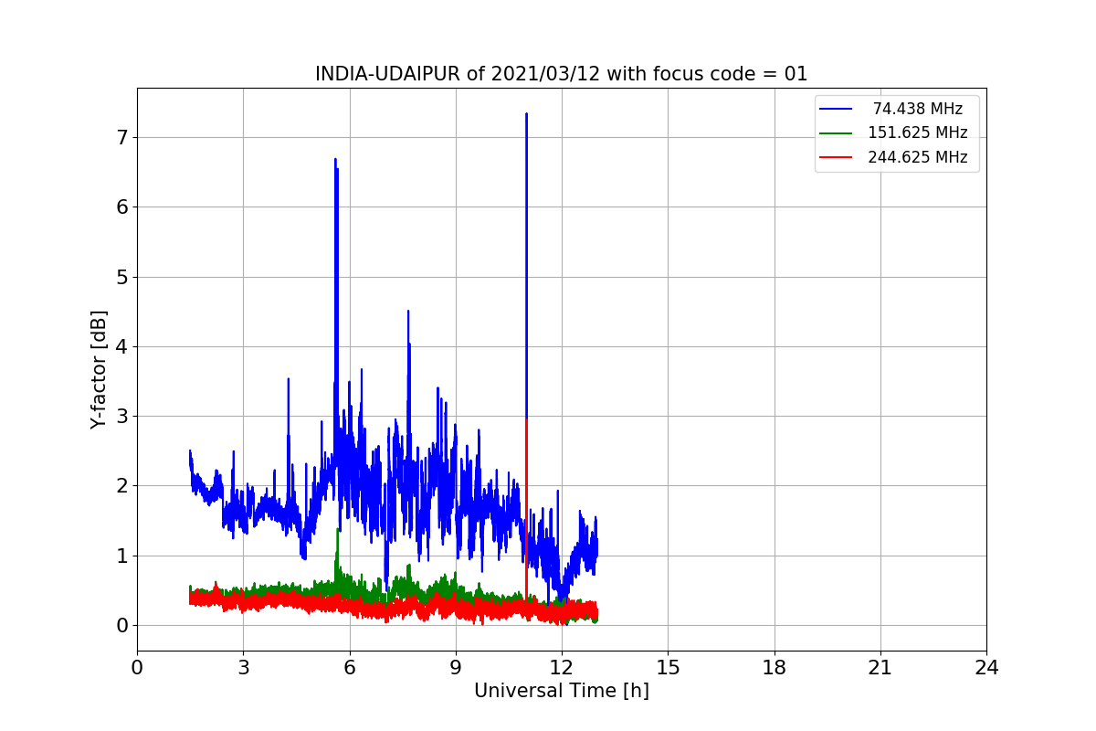Click x-axis tick label 15
Image resolution: width=1096 pixels, height=731 pixels.
[x=668, y=668]
